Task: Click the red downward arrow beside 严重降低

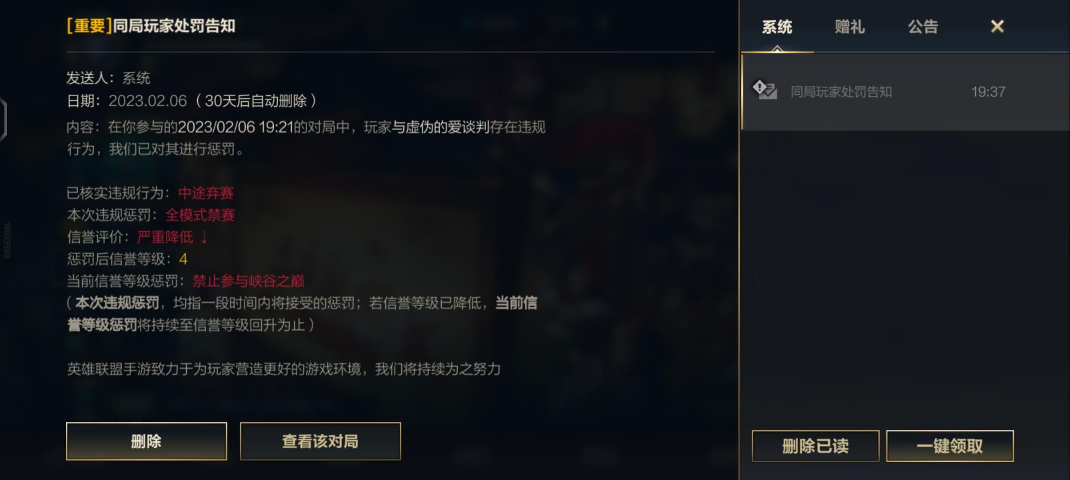Action: (204, 237)
